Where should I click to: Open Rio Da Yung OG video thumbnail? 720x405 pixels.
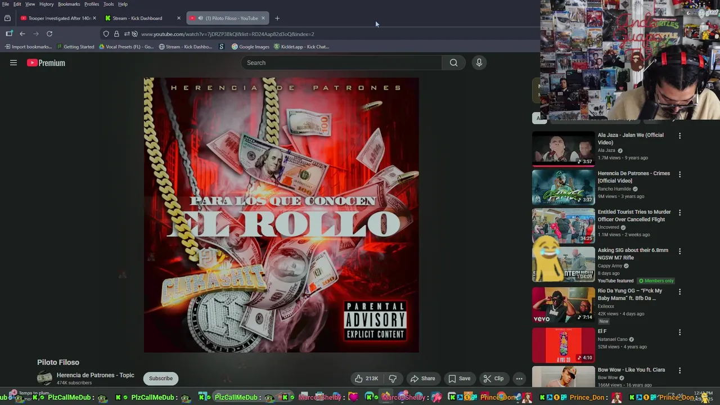point(563,305)
